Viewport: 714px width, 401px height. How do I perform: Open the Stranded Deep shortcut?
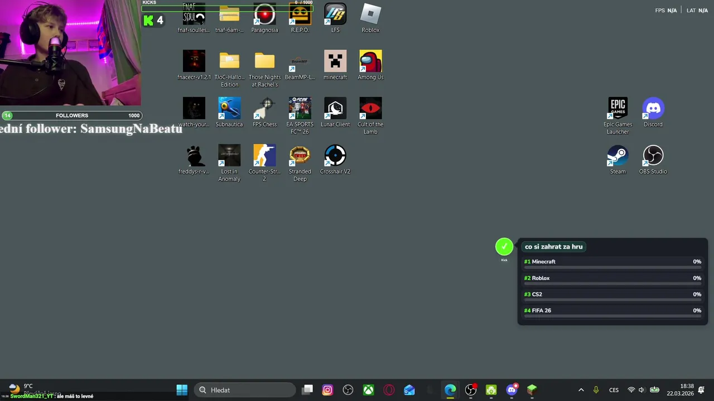pyautogui.click(x=300, y=163)
